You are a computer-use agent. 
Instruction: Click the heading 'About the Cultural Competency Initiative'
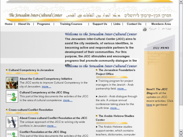[x=46, y=79]
